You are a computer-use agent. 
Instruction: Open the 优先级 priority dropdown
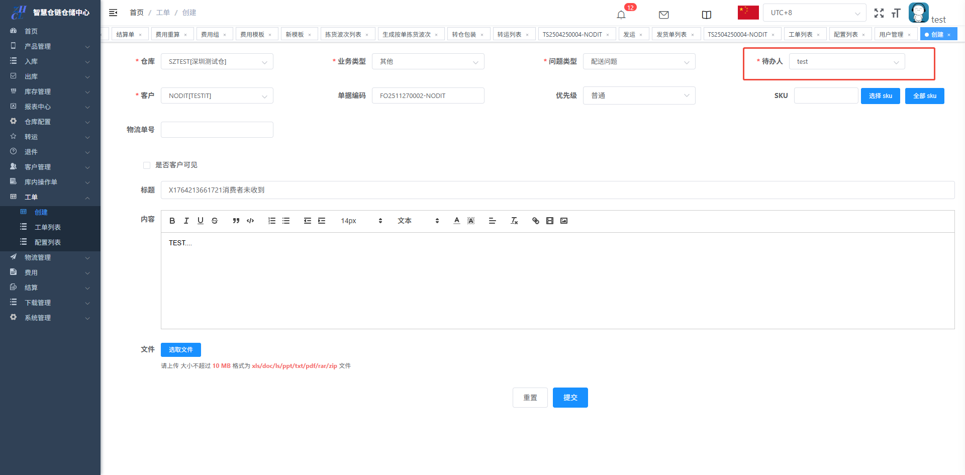click(639, 96)
